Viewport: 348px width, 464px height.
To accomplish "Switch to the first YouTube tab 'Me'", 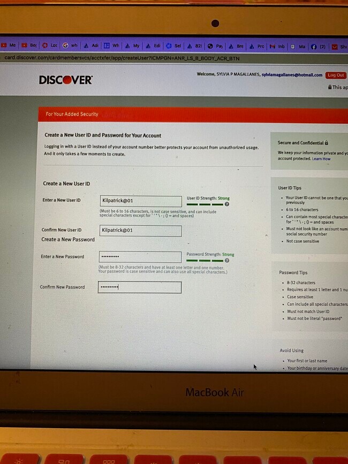I will (x=9, y=45).
